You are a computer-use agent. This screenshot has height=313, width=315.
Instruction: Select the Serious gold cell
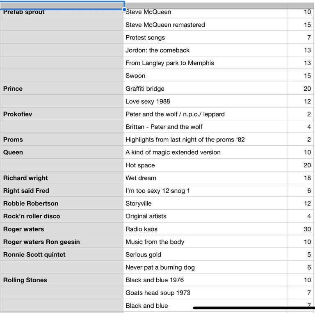[205, 254]
